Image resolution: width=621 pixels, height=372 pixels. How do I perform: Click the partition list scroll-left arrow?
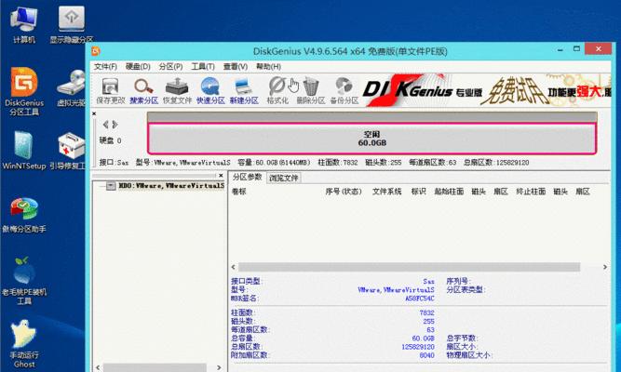pyautogui.click(x=234, y=267)
